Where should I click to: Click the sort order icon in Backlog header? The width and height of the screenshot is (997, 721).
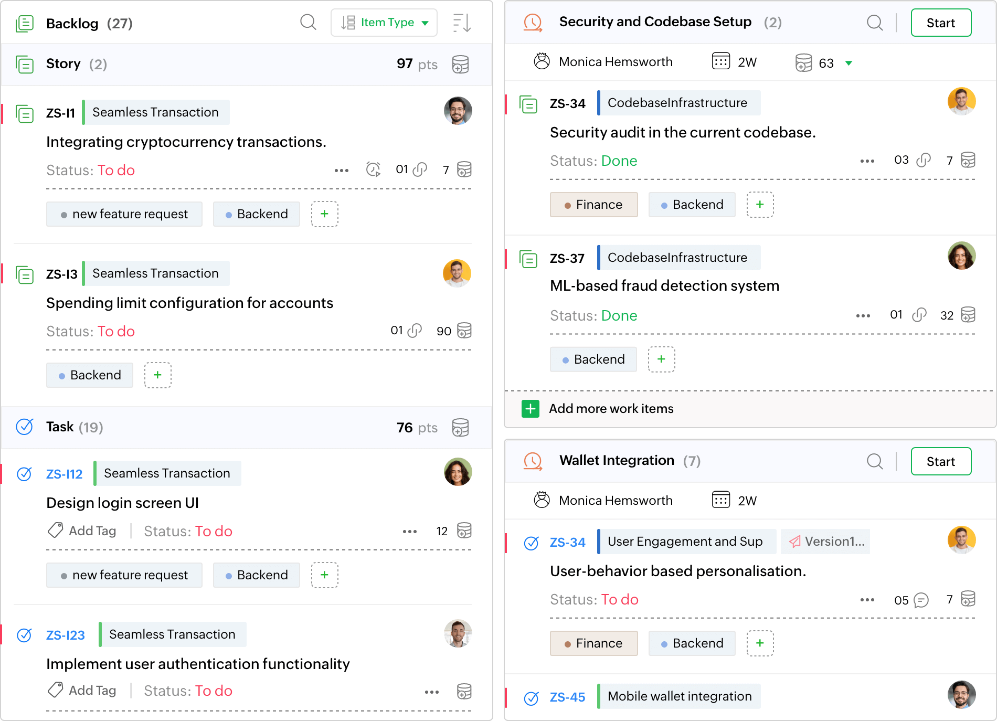point(462,23)
